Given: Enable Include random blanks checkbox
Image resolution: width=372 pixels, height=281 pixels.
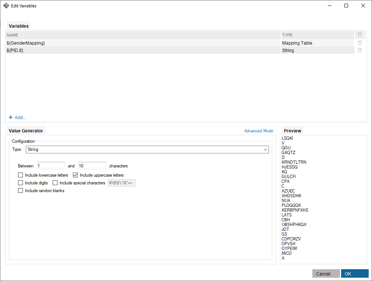Looking at the screenshot, I should (x=20, y=191).
